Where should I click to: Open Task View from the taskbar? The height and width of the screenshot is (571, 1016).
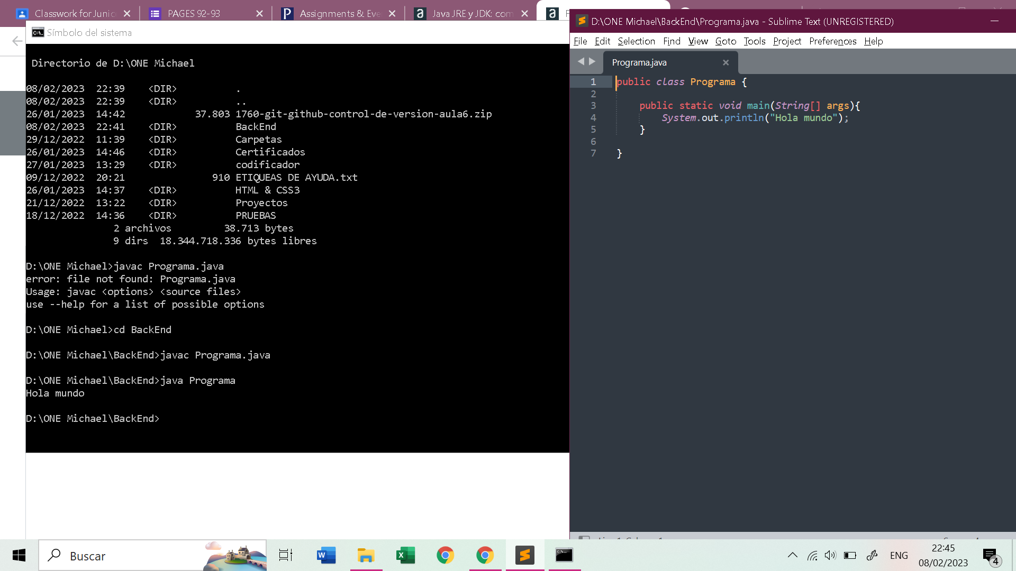pos(286,555)
